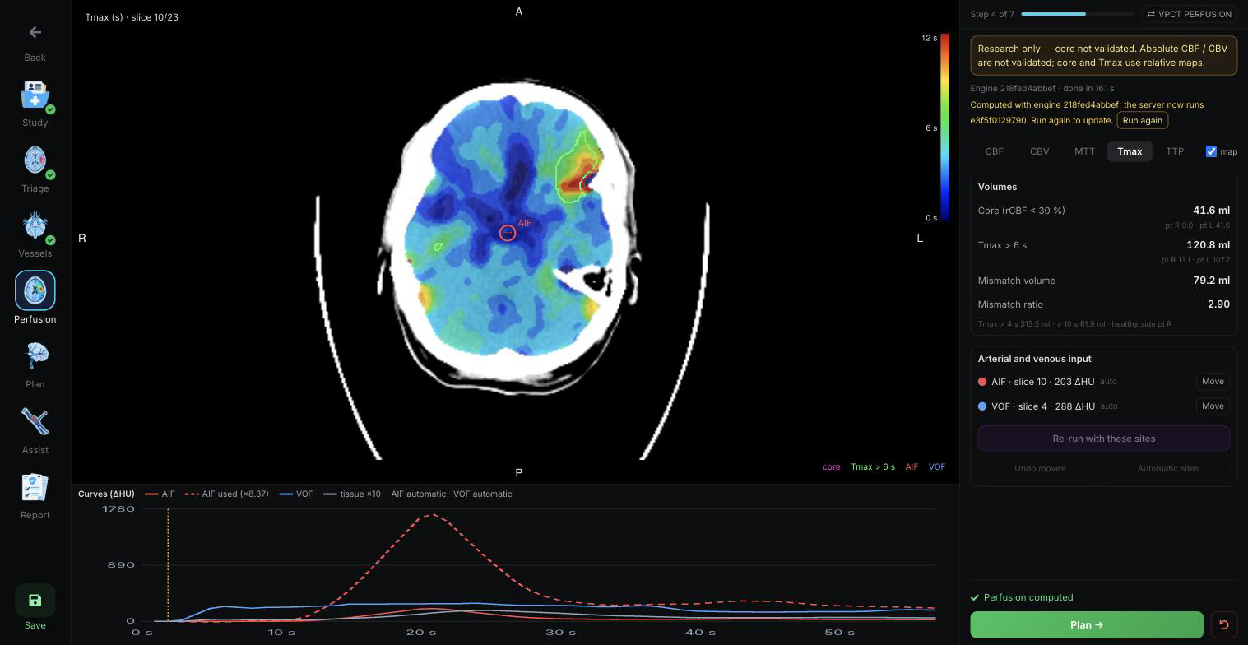Click the blue VOF dot indicator

(982, 406)
